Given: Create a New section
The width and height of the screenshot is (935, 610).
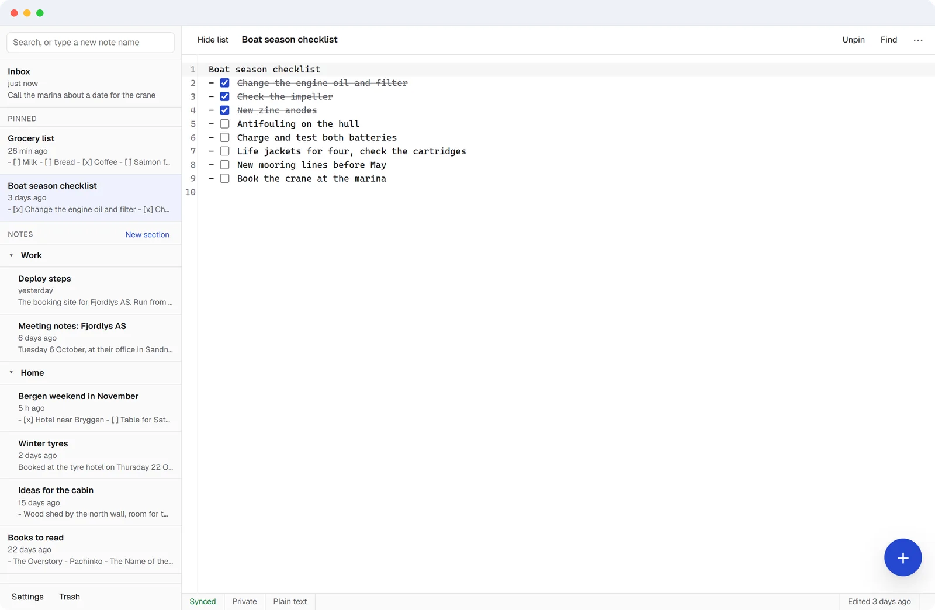Looking at the screenshot, I should [147, 234].
